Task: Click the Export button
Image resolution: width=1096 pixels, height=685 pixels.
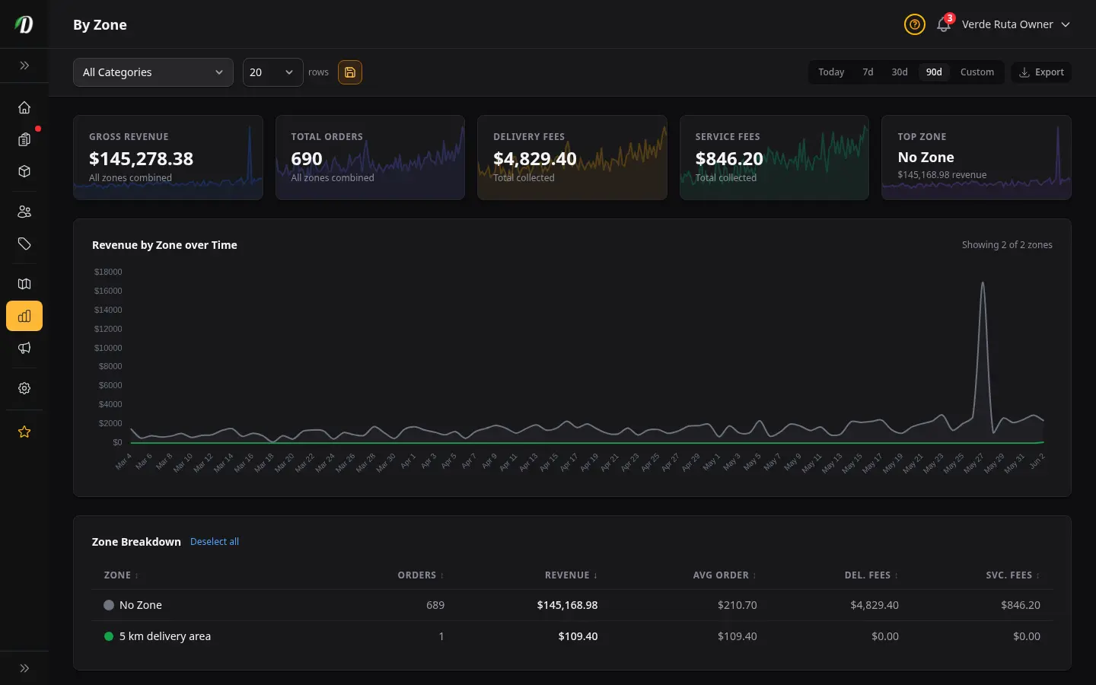Action: [x=1041, y=72]
